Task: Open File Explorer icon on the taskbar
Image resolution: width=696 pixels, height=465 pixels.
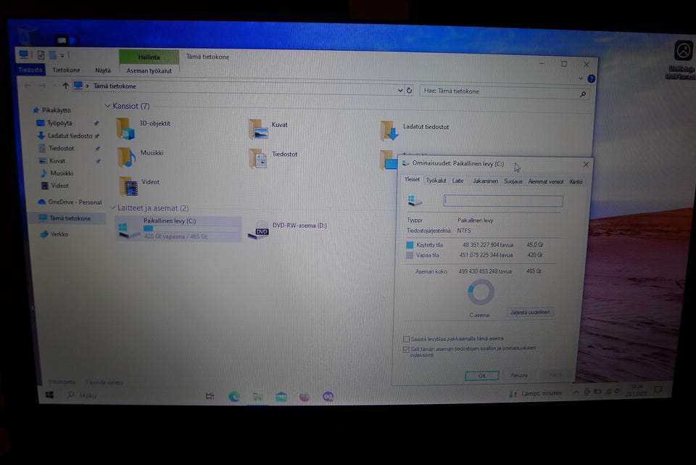Action: [x=257, y=397]
